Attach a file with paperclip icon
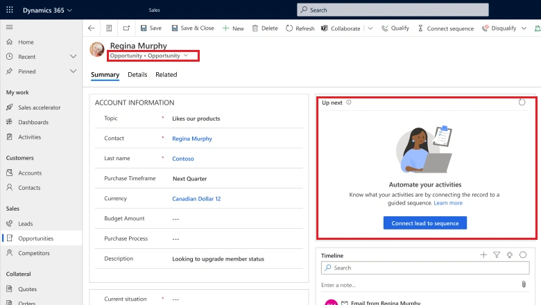The image size is (541, 305). point(524,285)
